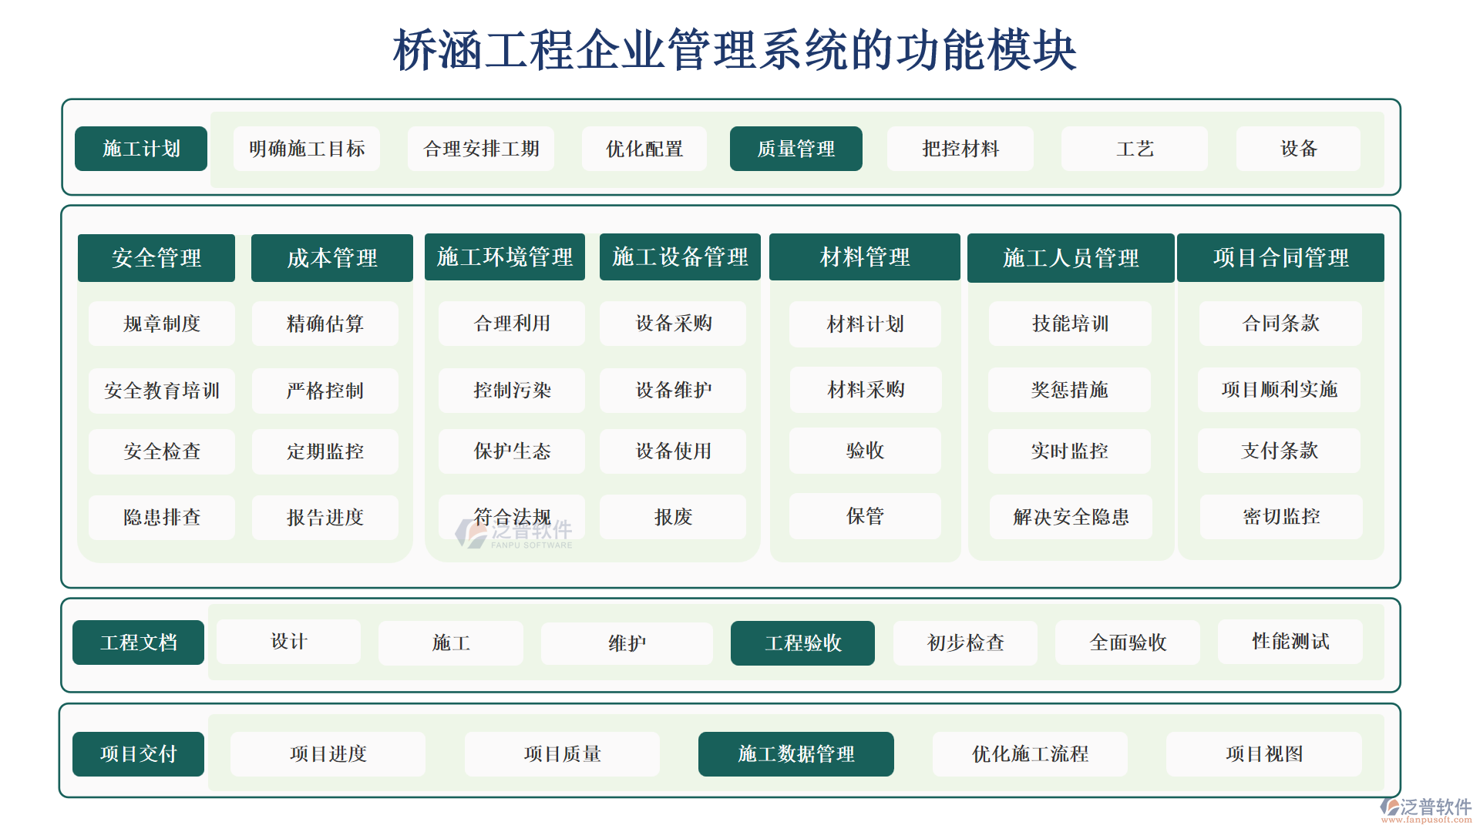Open the 工程验收 module header
Image resolution: width=1480 pixels, height=832 pixels.
click(x=802, y=643)
